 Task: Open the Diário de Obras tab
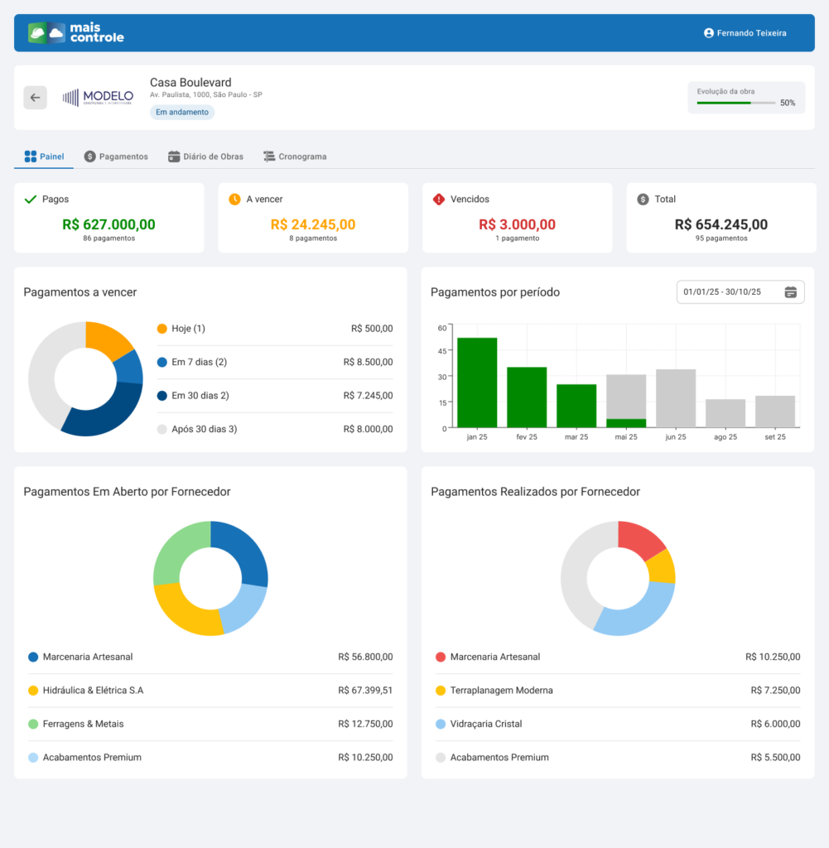pos(205,157)
